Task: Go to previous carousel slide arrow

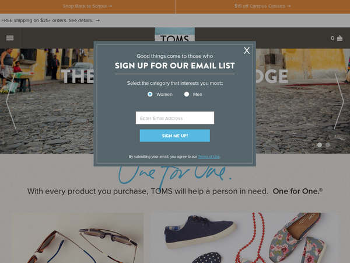Action: click(x=10, y=101)
